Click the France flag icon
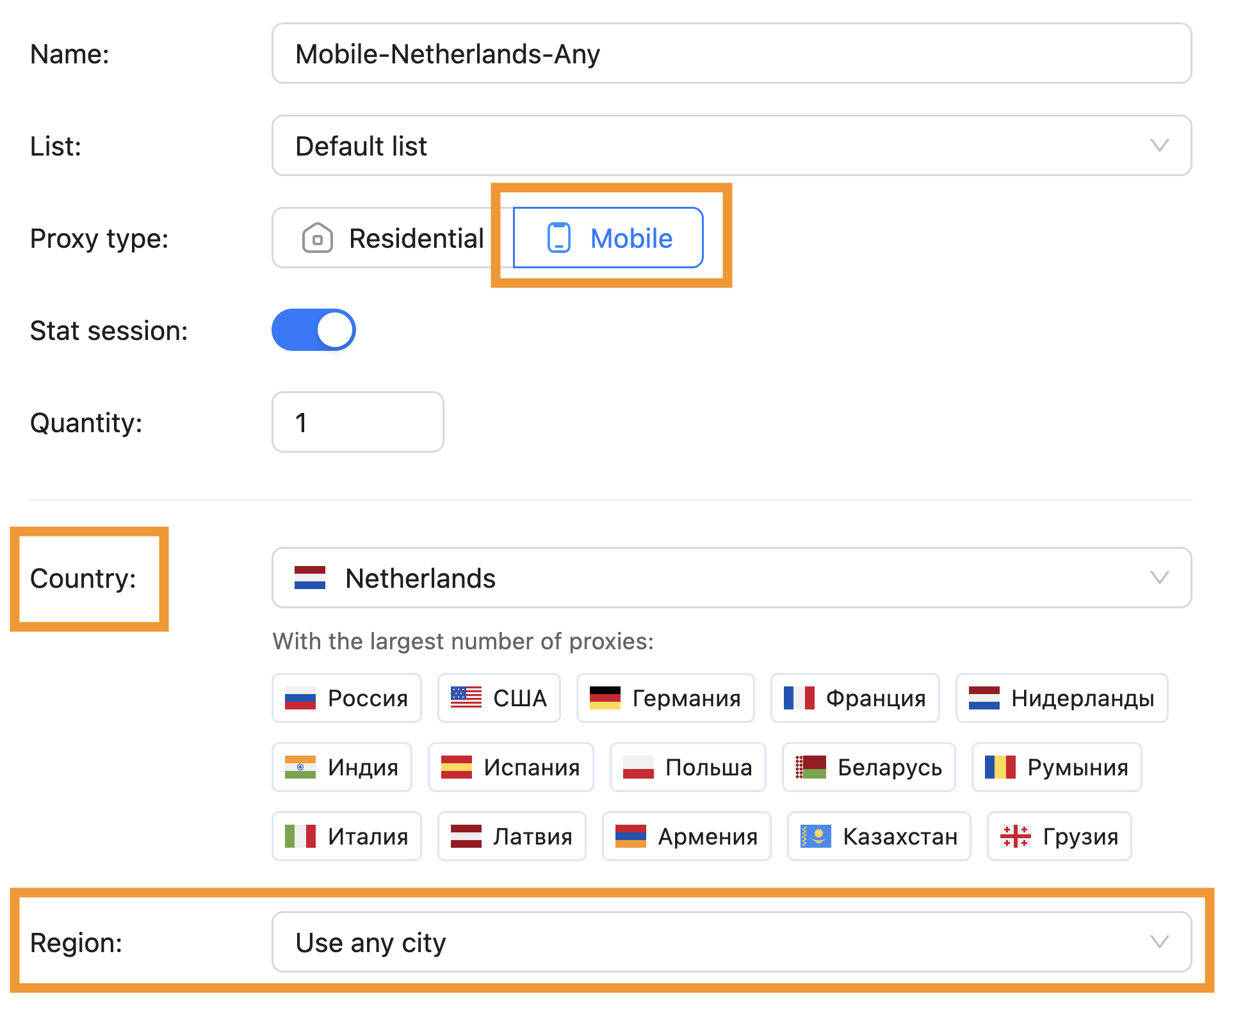 (799, 698)
